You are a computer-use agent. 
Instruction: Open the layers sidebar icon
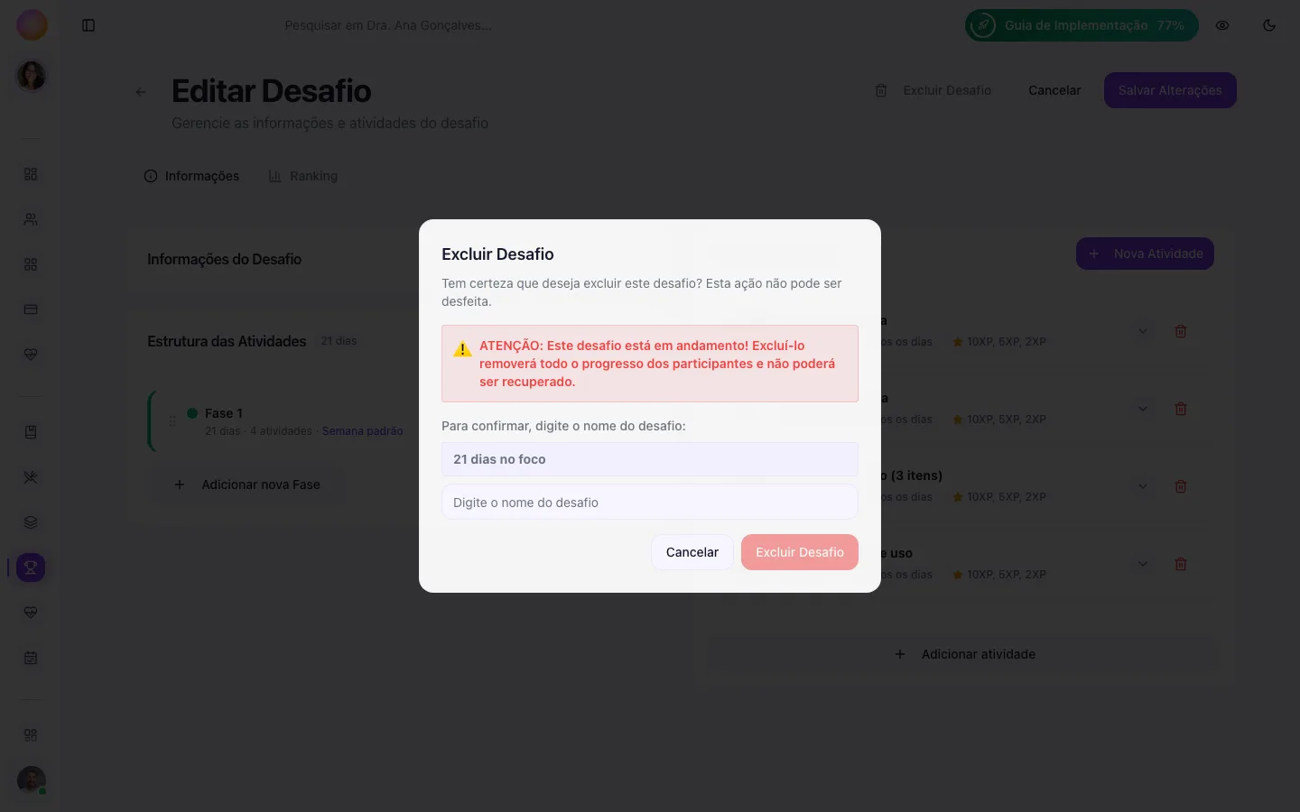pos(31,522)
